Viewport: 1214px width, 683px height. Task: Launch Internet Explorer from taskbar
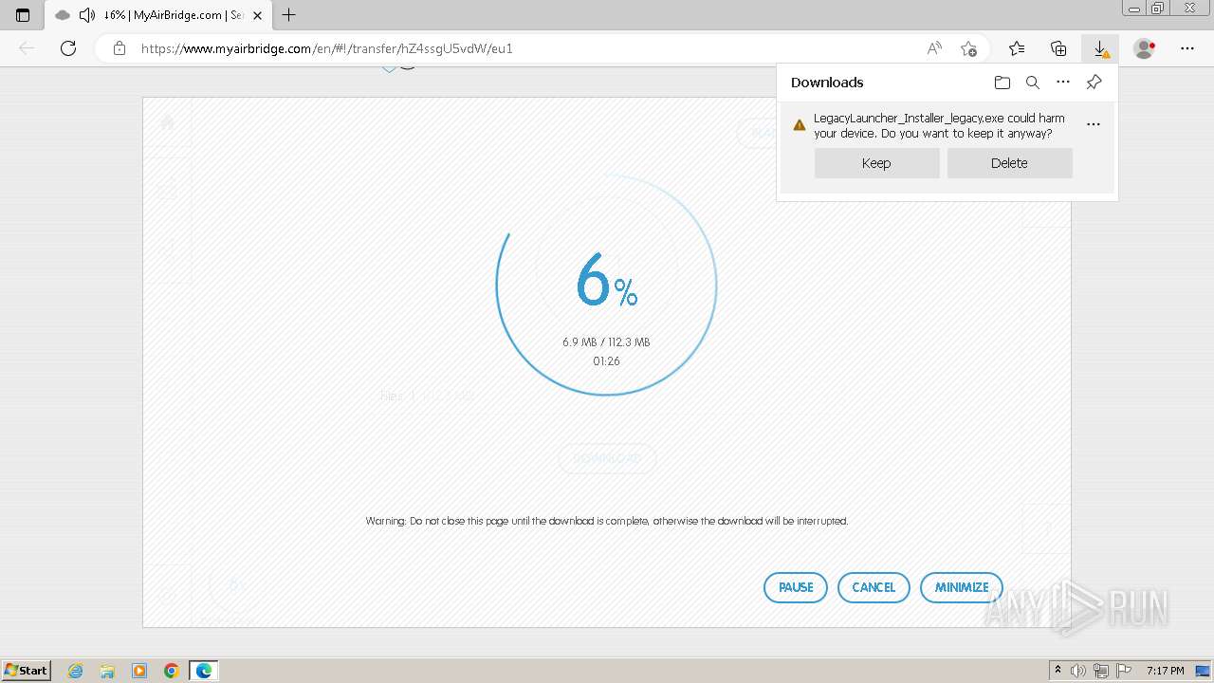(76, 671)
